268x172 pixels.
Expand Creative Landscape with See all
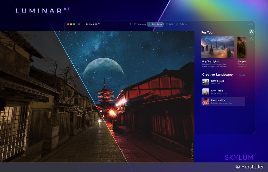point(242,74)
